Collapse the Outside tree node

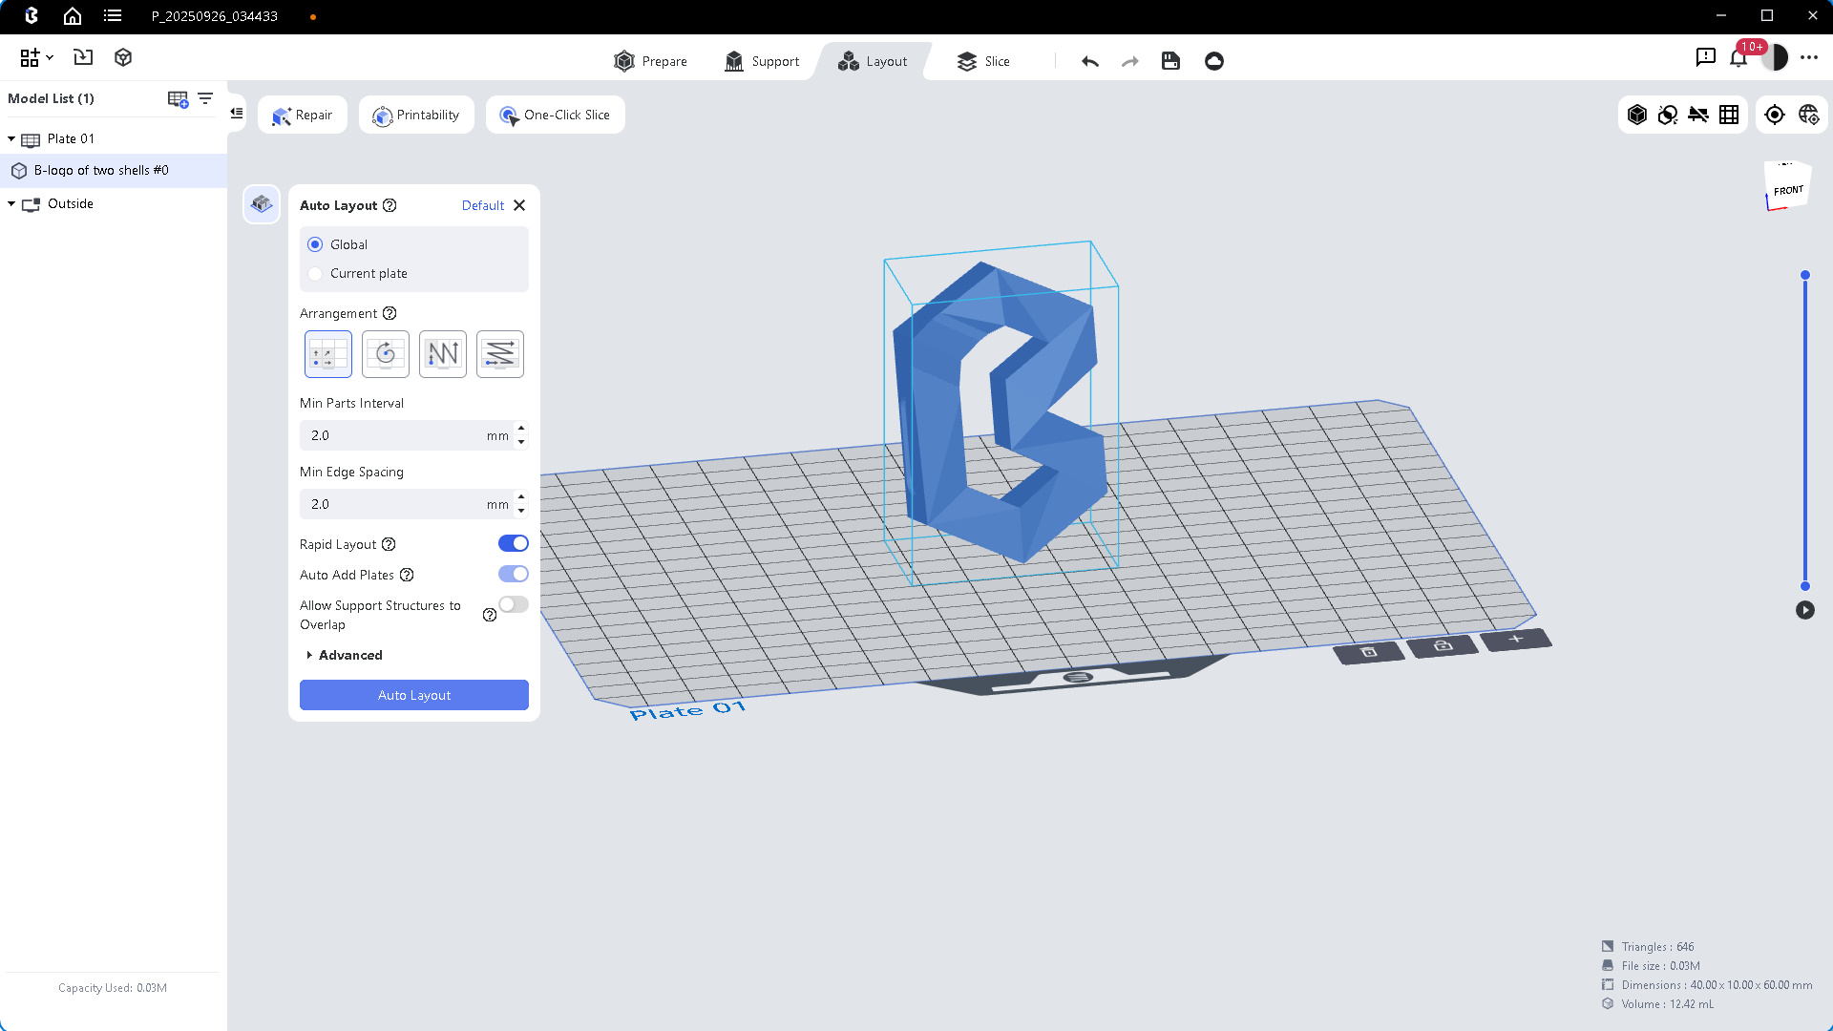tap(11, 204)
